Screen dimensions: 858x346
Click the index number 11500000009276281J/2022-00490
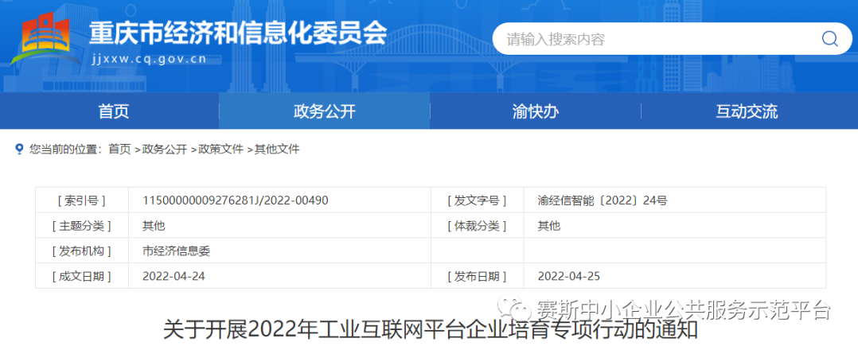click(235, 200)
